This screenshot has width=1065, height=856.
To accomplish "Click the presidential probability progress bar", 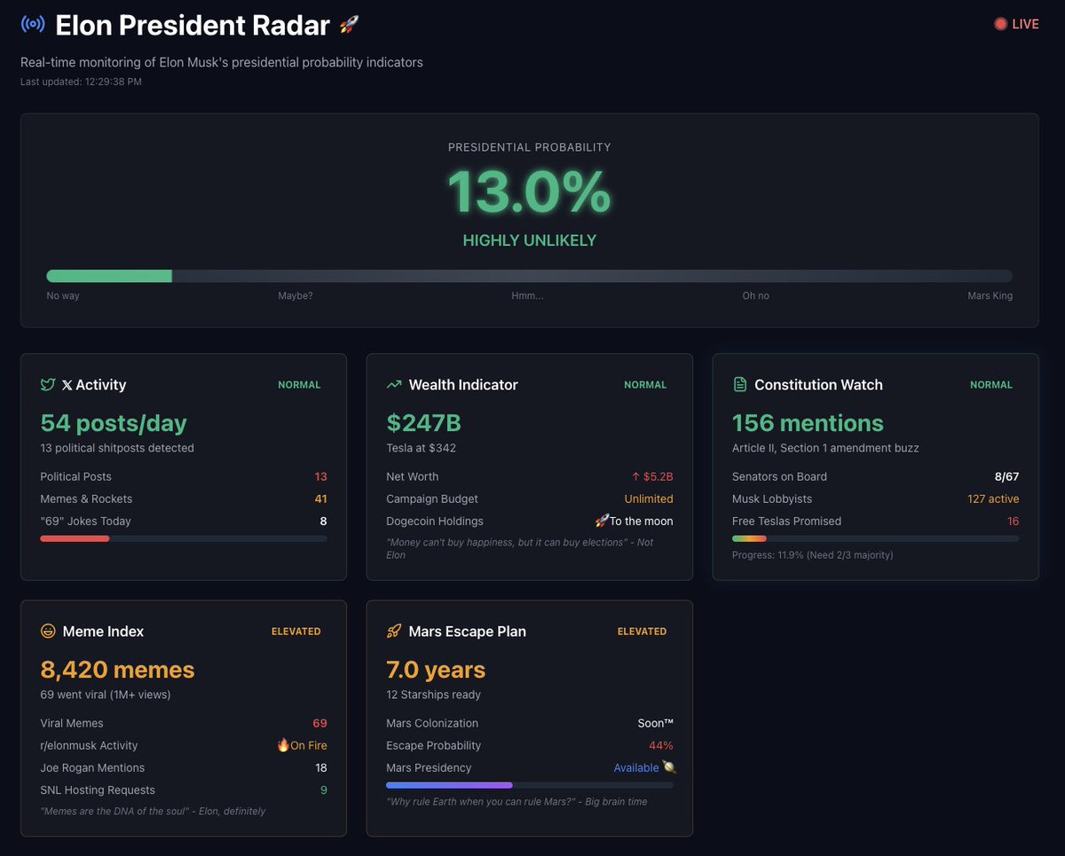I will (x=529, y=276).
